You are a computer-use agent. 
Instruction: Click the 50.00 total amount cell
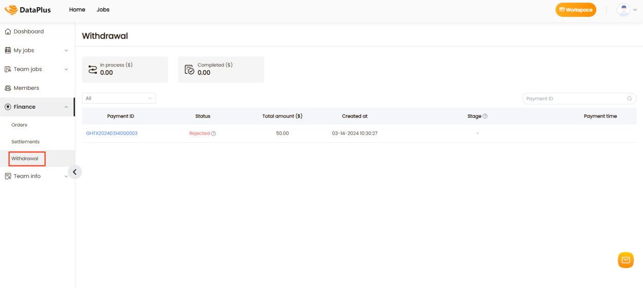click(282, 134)
